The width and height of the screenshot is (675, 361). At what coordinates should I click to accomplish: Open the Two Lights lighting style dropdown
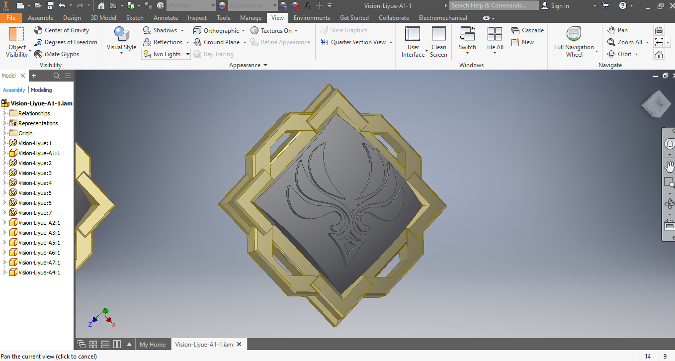coord(166,54)
